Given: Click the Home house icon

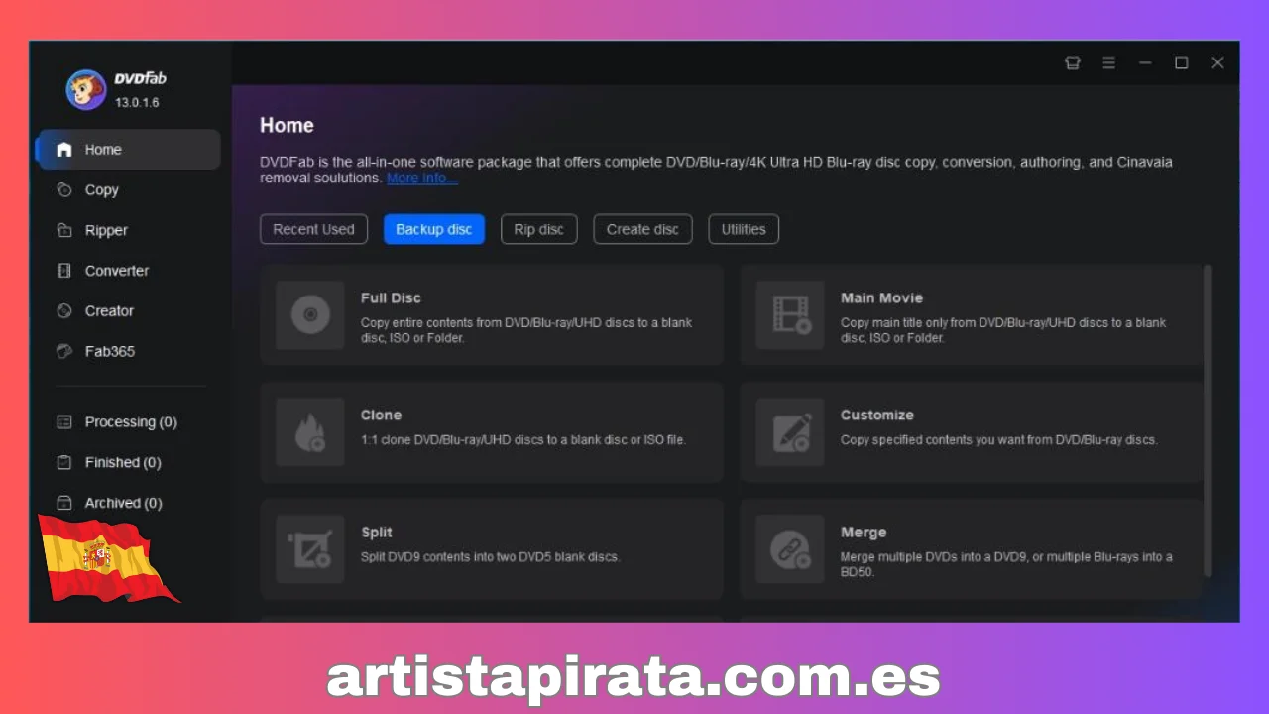Looking at the screenshot, I should coord(64,150).
